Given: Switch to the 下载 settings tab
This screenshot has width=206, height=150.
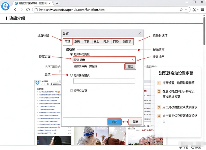Looking at the screenshot, I should point(87,42).
